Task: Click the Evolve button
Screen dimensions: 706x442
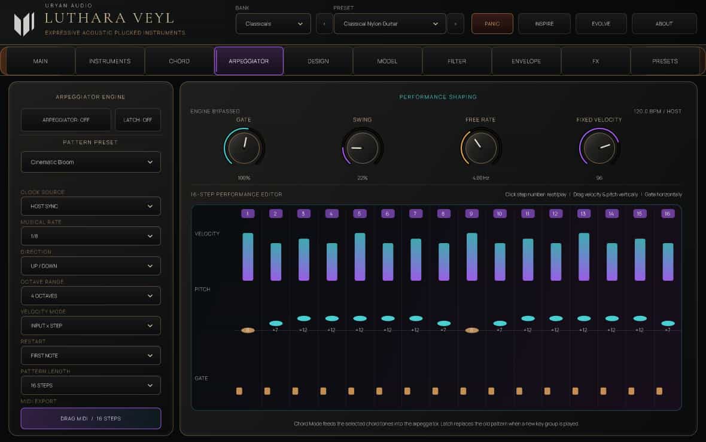Action: point(601,24)
